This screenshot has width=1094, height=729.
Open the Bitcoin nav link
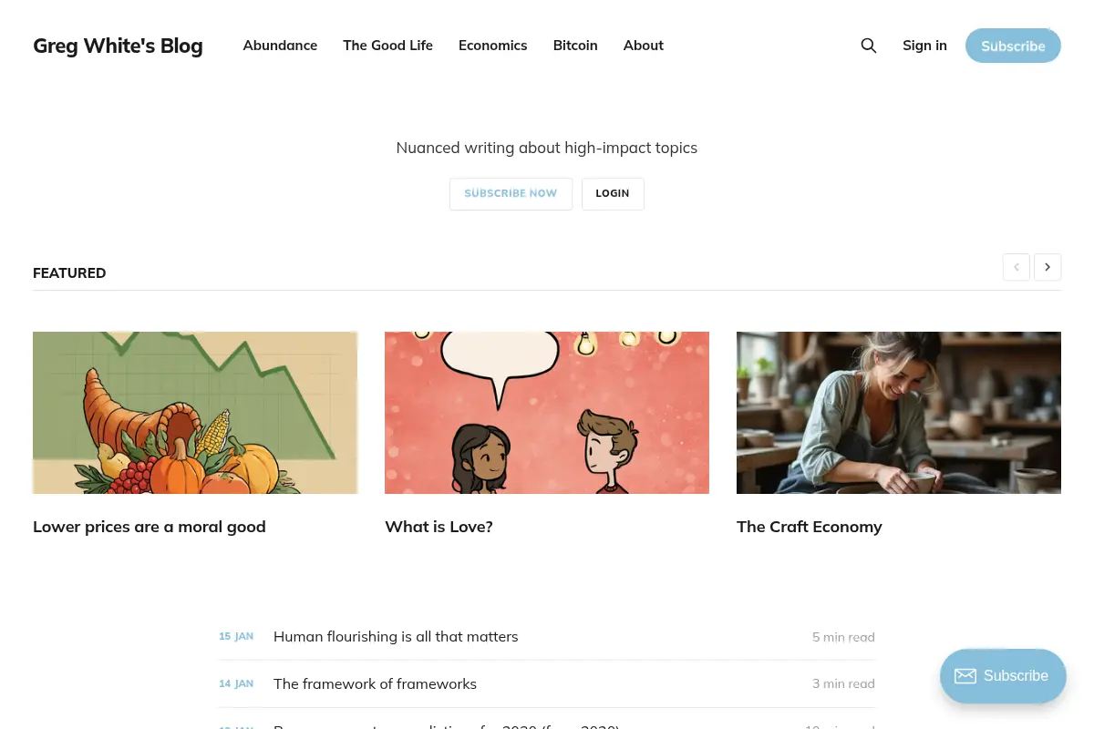(575, 46)
